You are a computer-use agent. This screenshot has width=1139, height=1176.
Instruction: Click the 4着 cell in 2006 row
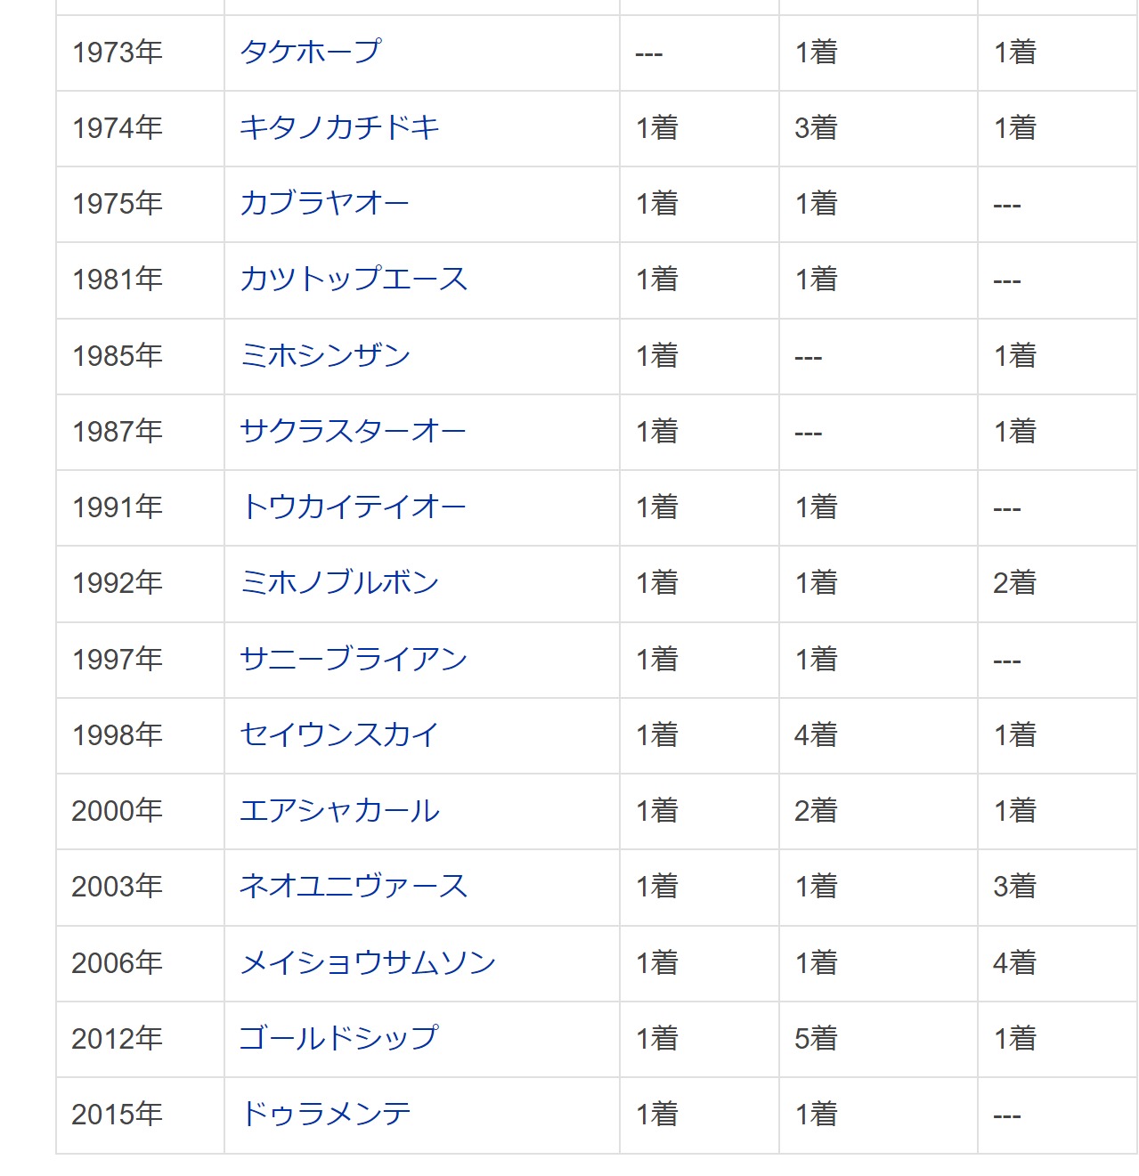click(x=1014, y=963)
